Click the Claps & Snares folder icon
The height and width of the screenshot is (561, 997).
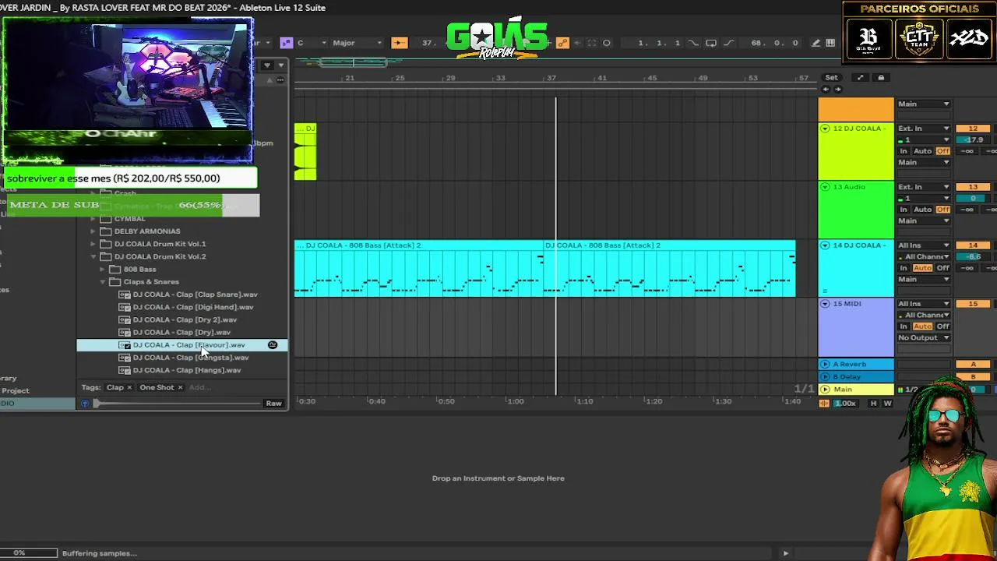click(x=114, y=281)
